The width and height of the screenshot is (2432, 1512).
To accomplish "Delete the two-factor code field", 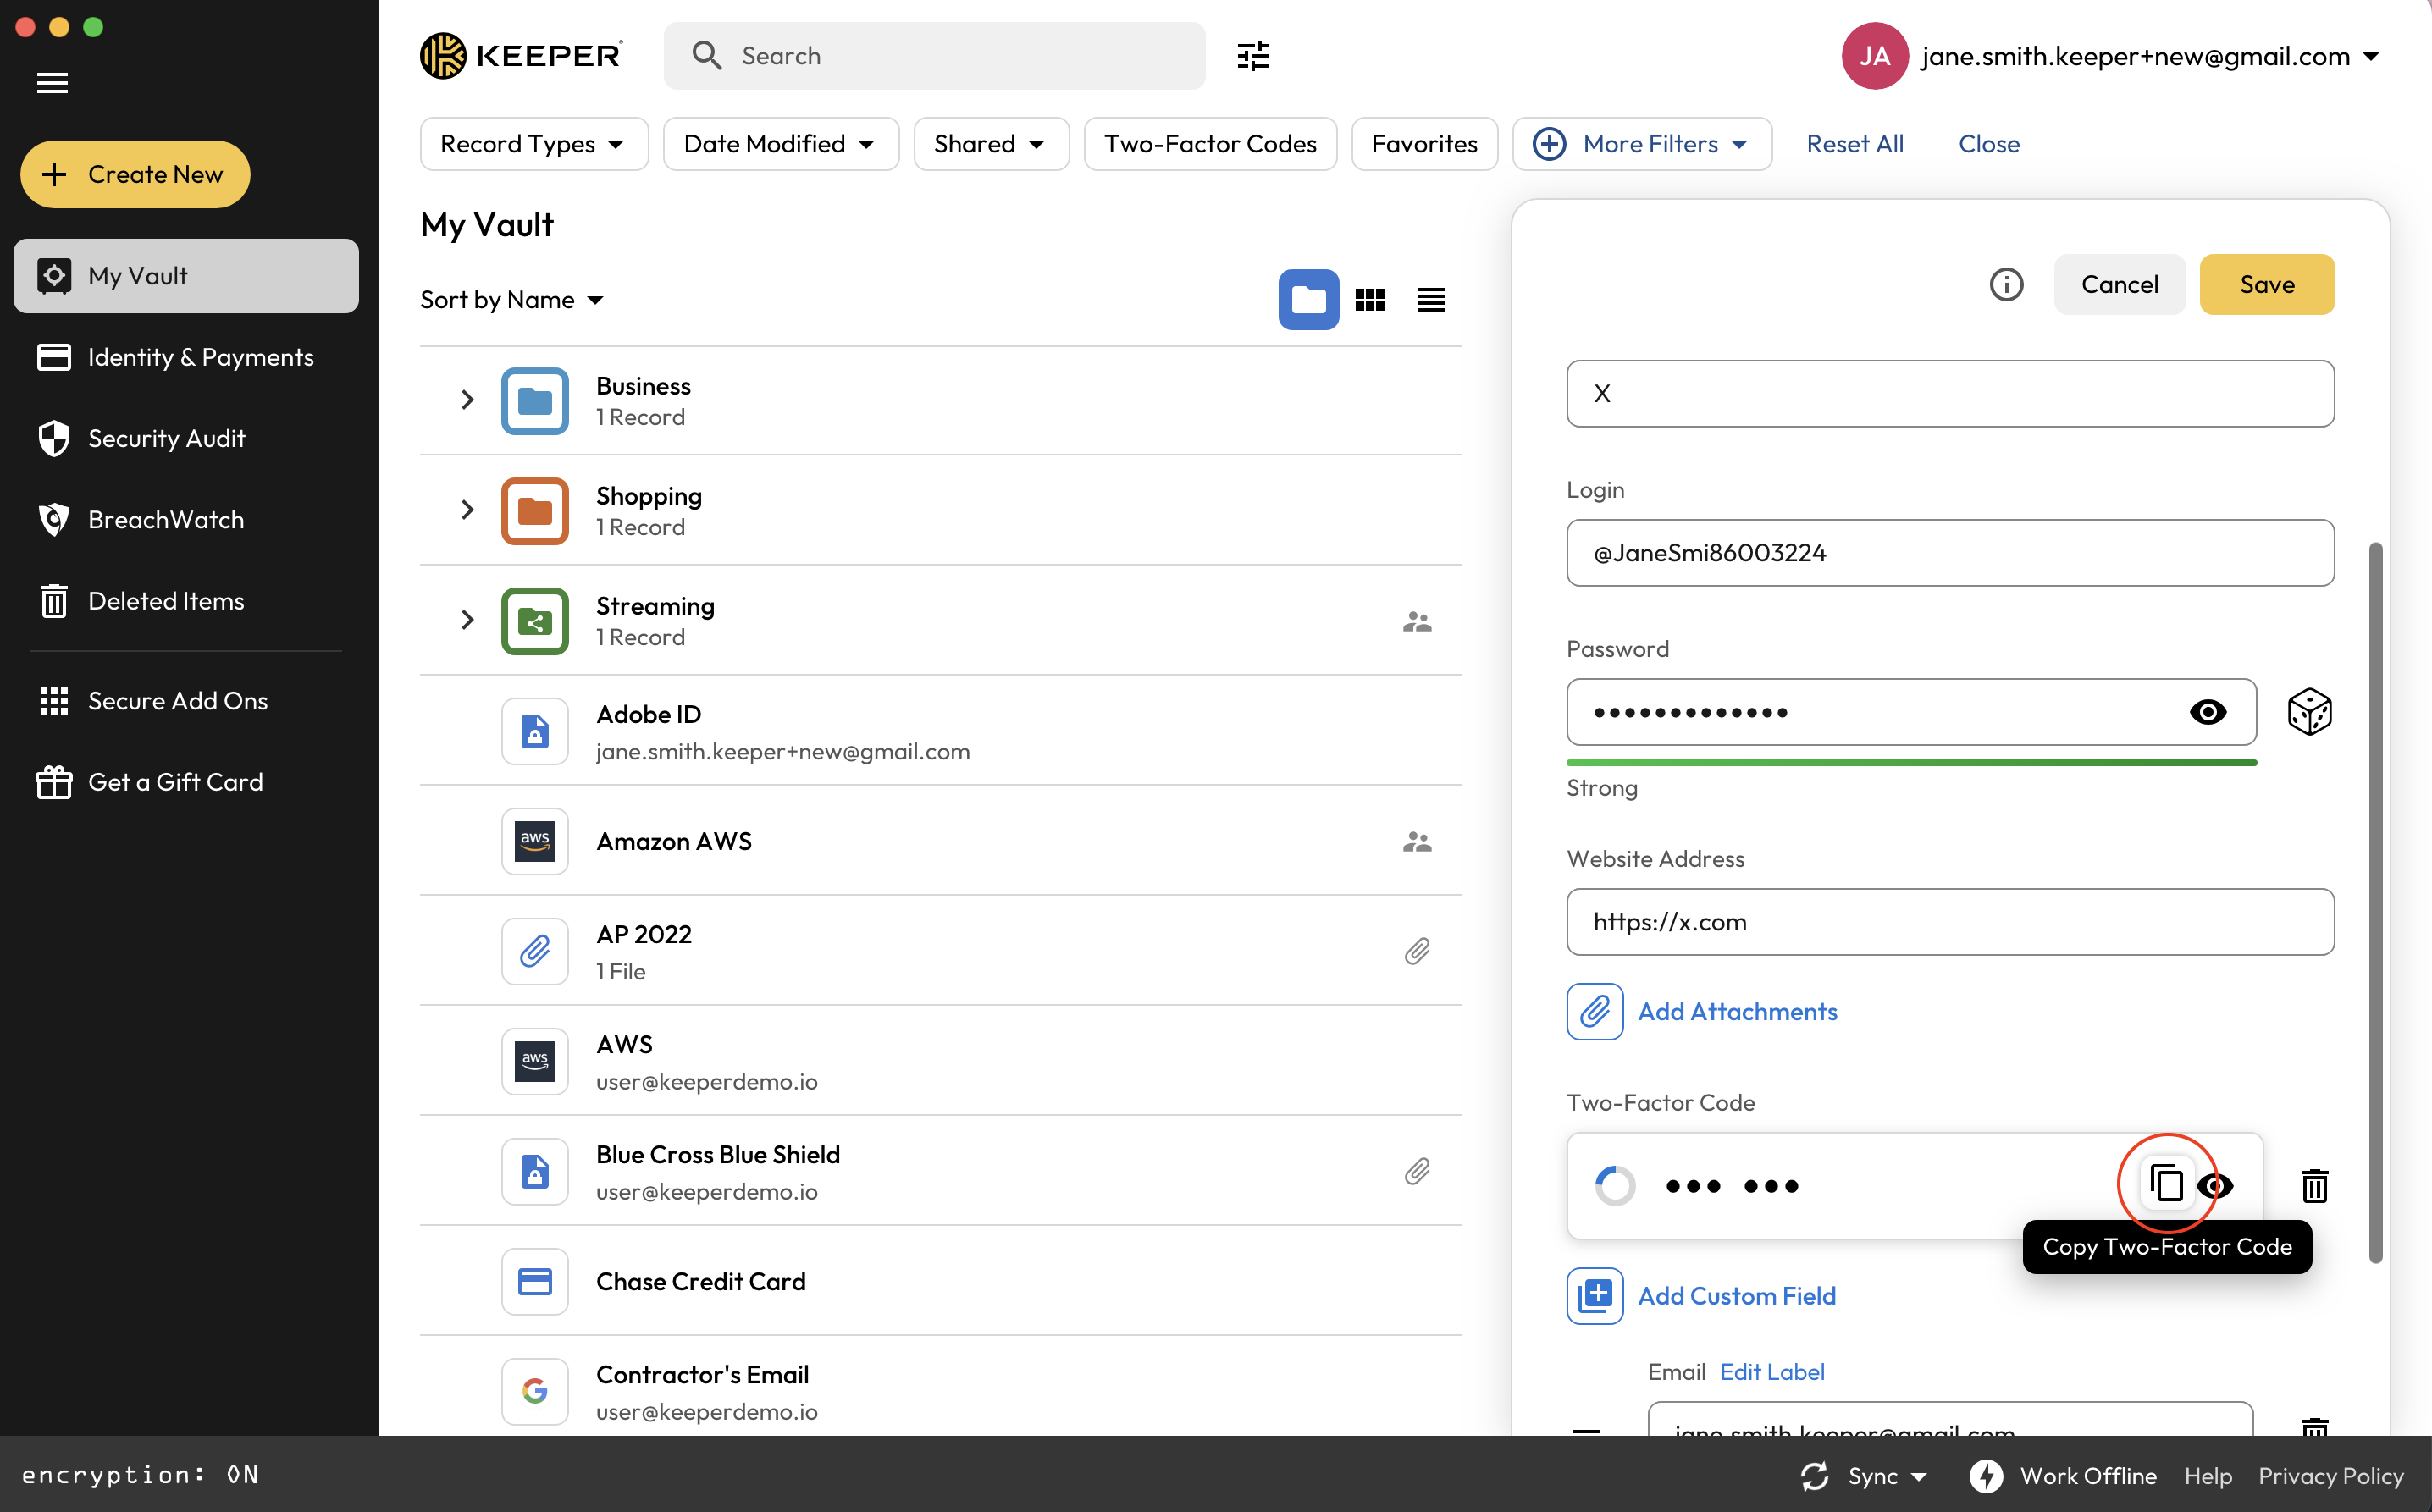I will (2314, 1186).
